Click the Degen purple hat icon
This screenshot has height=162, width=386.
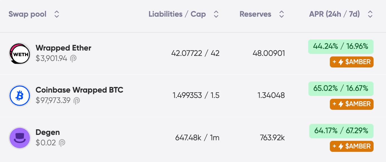(x=20, y=138)
